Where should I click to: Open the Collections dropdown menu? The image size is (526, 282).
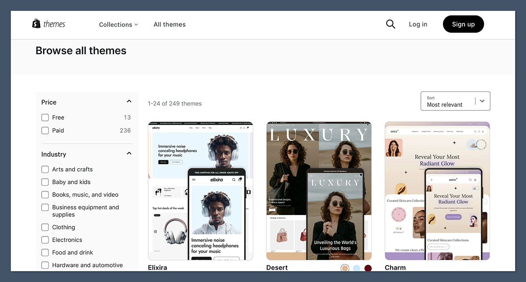pyautogui.click(x=118, y=25)
